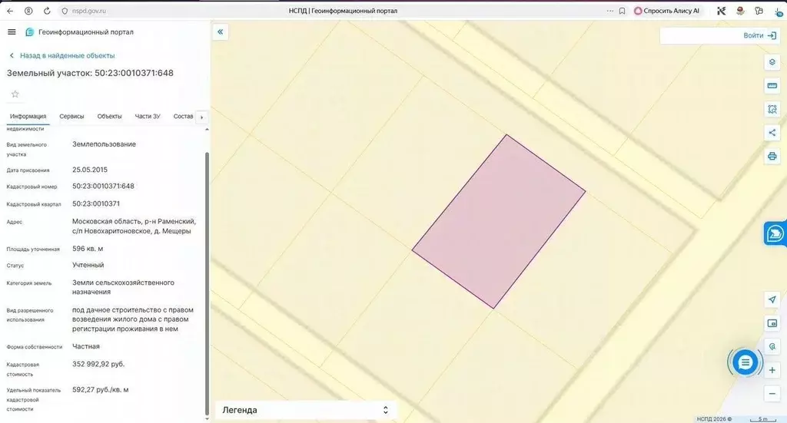Open the round chat assistant button

pos(744,362)
